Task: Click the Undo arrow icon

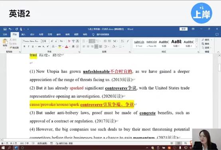Action: 10,29
